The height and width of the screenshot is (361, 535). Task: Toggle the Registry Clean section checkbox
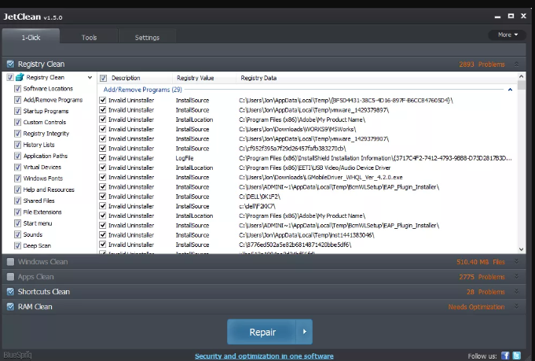(x=10, y=64)
